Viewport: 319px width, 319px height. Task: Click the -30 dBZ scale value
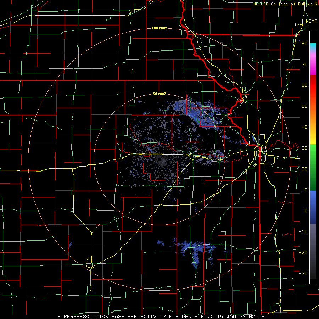pos(303,273)
